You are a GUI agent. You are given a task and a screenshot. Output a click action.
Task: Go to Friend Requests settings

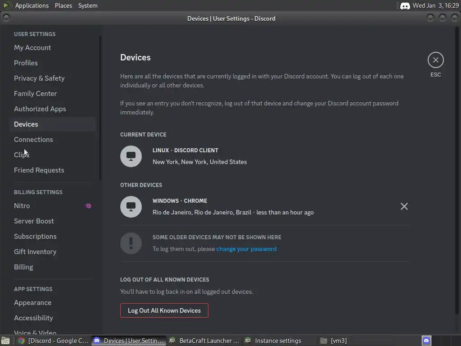[x=52, y=170]
